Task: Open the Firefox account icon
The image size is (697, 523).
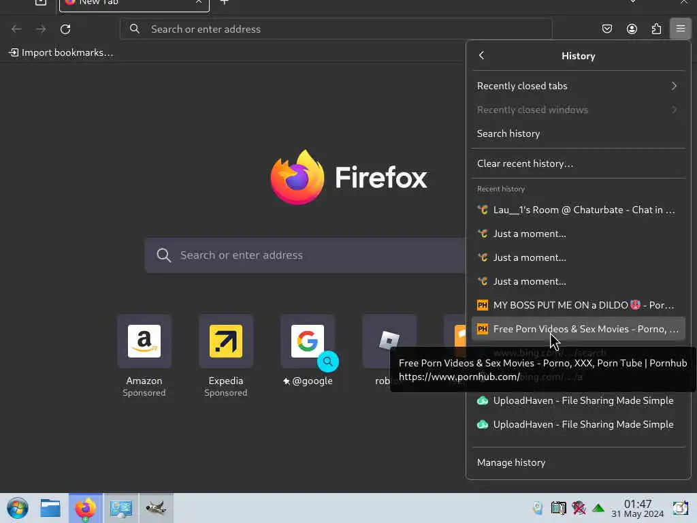Action: tap(632, 29)
